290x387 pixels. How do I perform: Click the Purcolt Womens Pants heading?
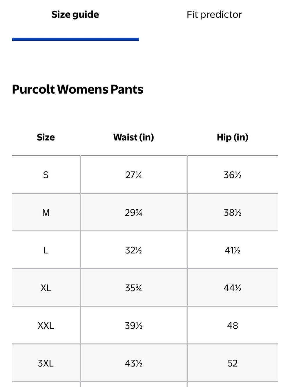pyautogui.click(x=77, y=89)
